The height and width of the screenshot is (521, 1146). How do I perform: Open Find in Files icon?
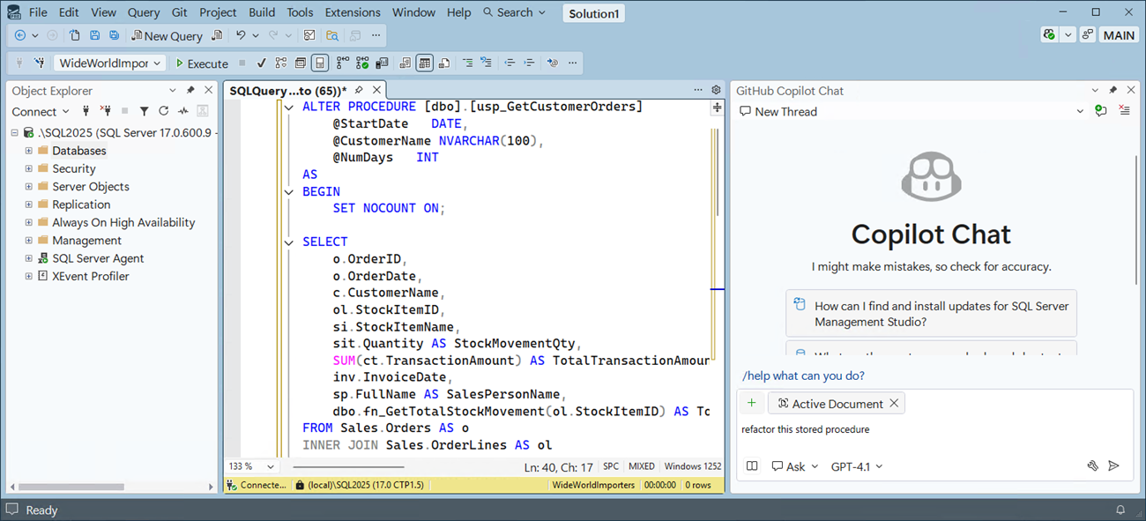click(x=332, y=35)
